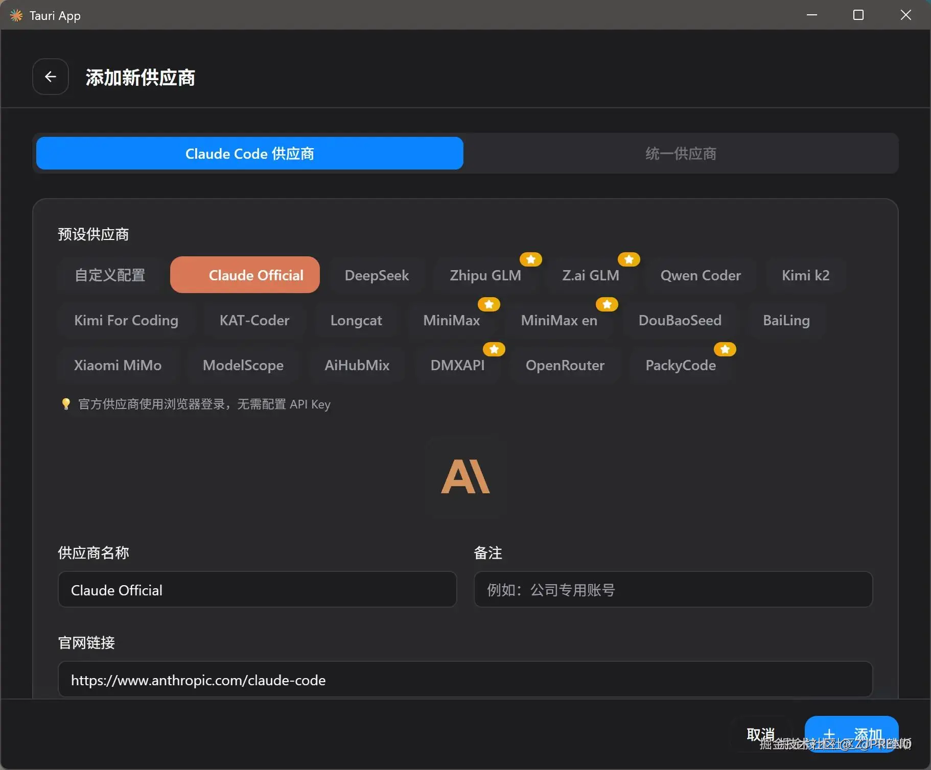Select the OpenRouter preset
The image size is (931, 770).
point(565,365)
